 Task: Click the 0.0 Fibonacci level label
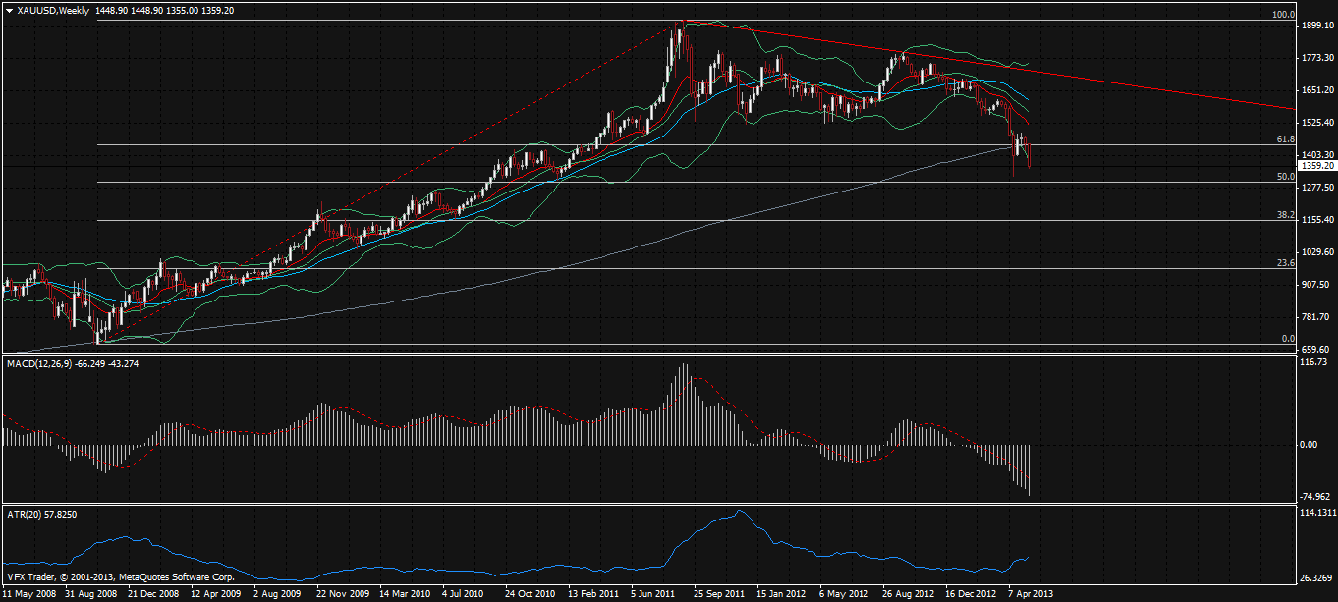tap(1287, 339)
